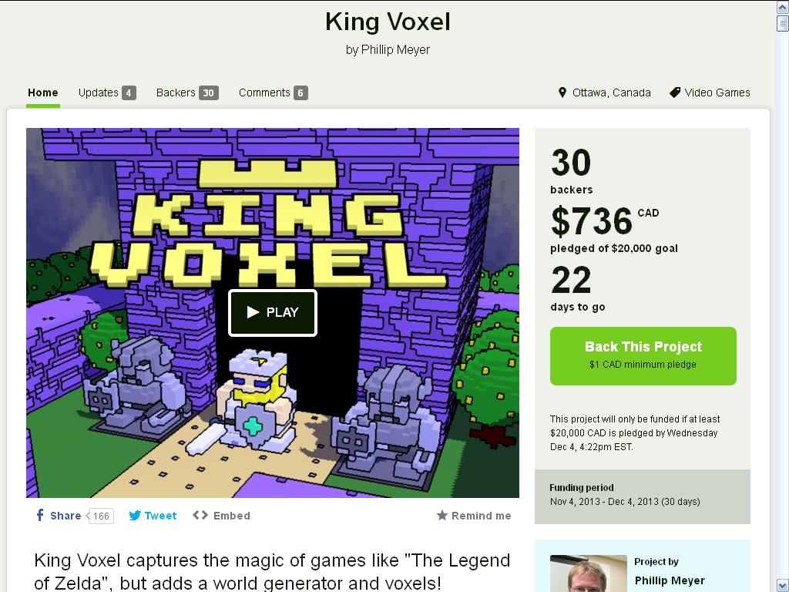Open the Video Games category link

[717, 92]
